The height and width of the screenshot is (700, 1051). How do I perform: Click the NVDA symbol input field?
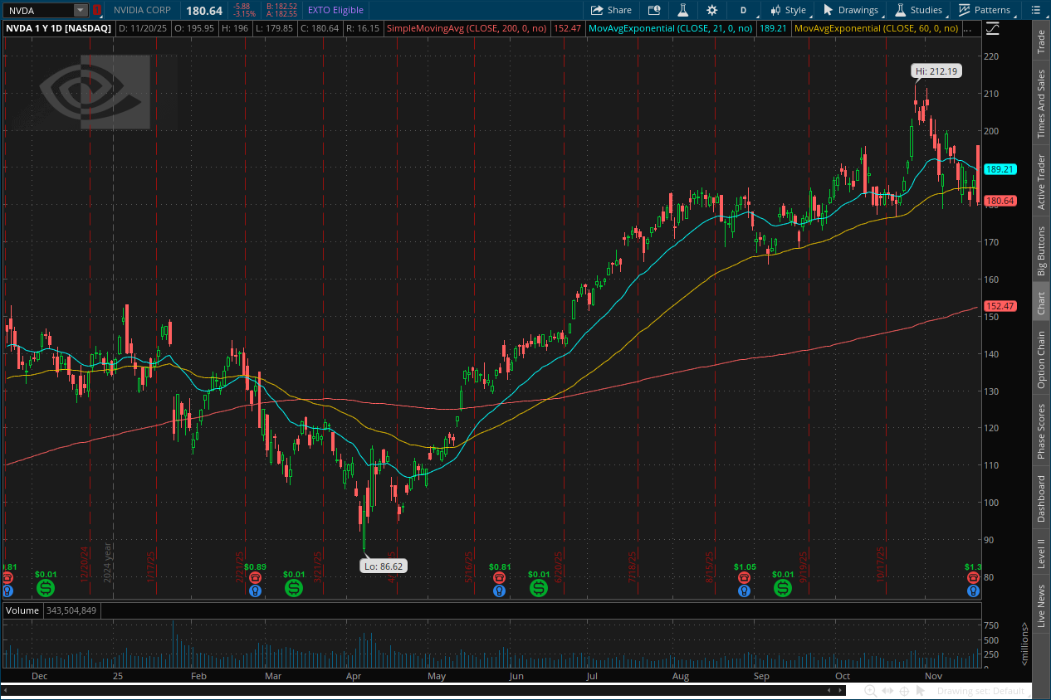(x=38, y=10)
